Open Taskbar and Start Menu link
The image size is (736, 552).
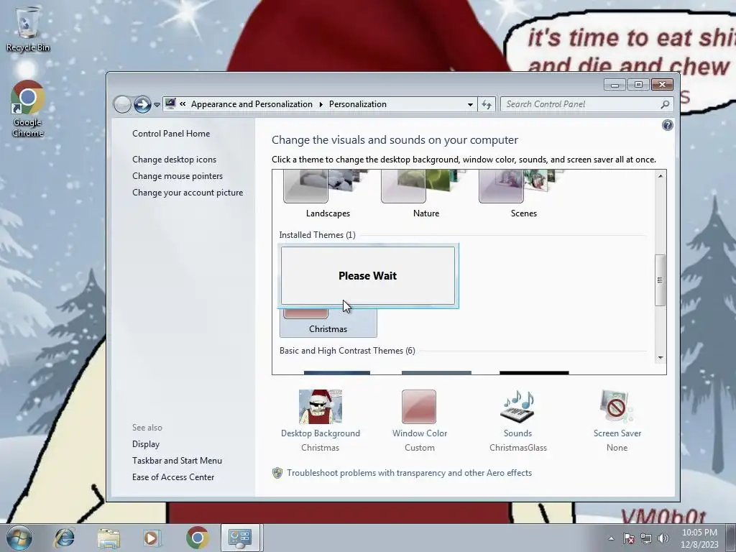click(177, 461)
